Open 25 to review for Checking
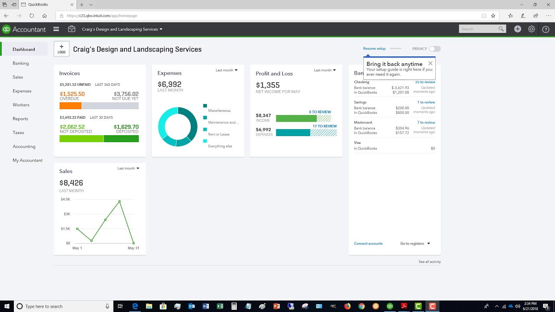This screenshot has height=312, width=555. coord(425,82)
